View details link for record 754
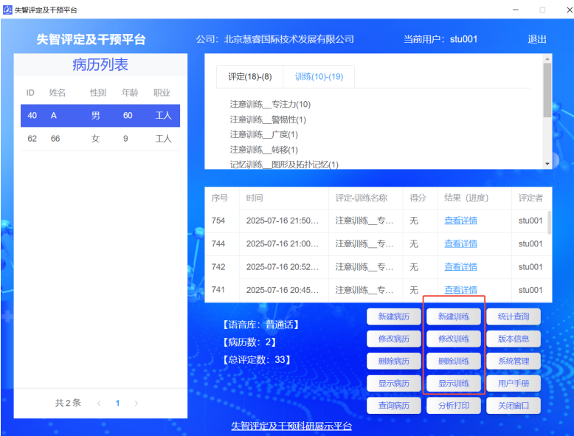 coord(460,221)
